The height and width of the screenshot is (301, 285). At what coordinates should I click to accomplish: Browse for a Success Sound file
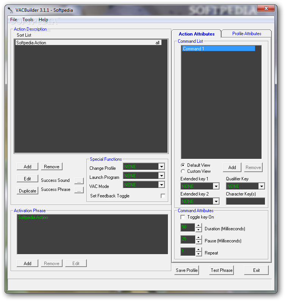click(x=79, y=181)
